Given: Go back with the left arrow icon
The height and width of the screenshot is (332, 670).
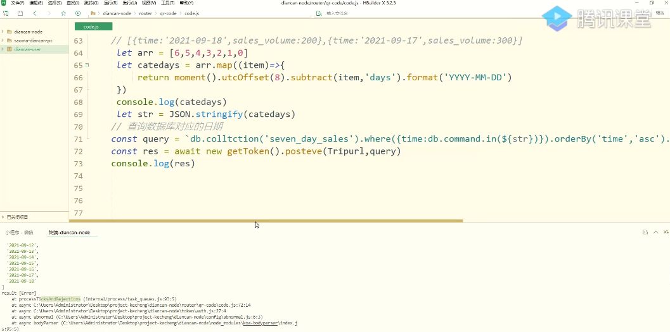Looking at the screenshot, I should [35, 13].
